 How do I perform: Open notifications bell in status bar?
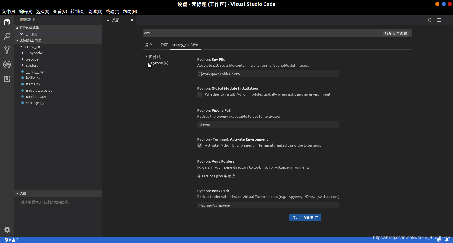[447, 240]
